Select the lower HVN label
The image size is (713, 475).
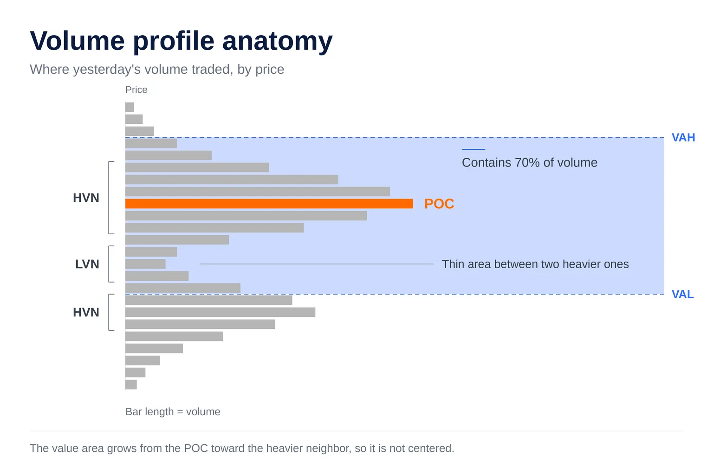point(86,312)
